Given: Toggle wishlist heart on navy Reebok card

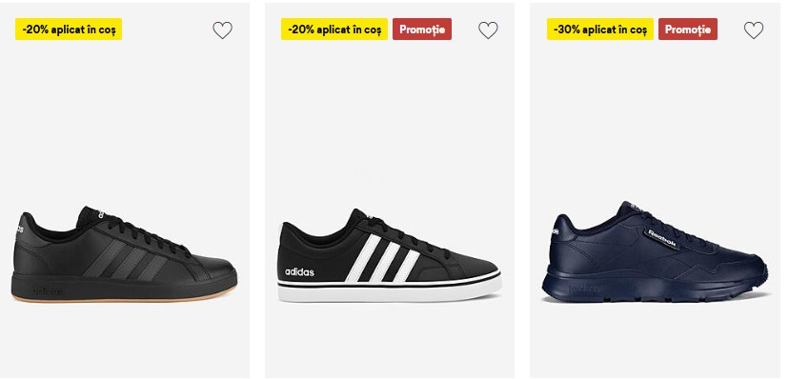Looking at the screenshot, I should [x=754, y=30].
